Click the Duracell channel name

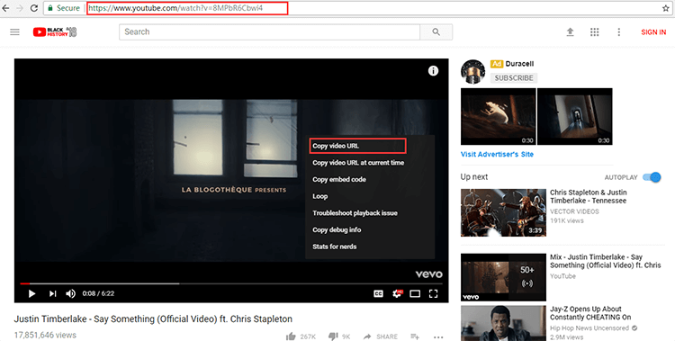coord(519,64)
